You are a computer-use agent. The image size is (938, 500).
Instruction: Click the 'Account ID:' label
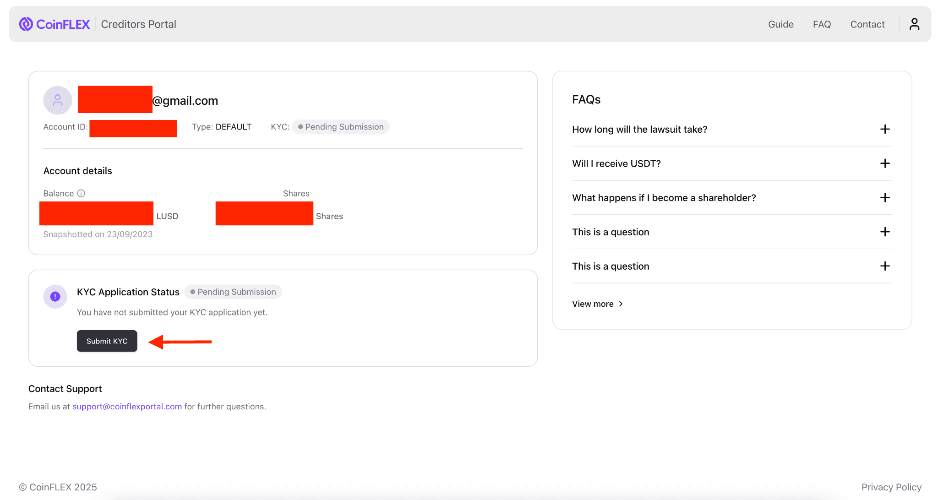point(65,127)
